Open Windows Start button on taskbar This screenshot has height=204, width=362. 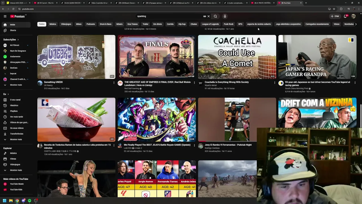(5, 201)
